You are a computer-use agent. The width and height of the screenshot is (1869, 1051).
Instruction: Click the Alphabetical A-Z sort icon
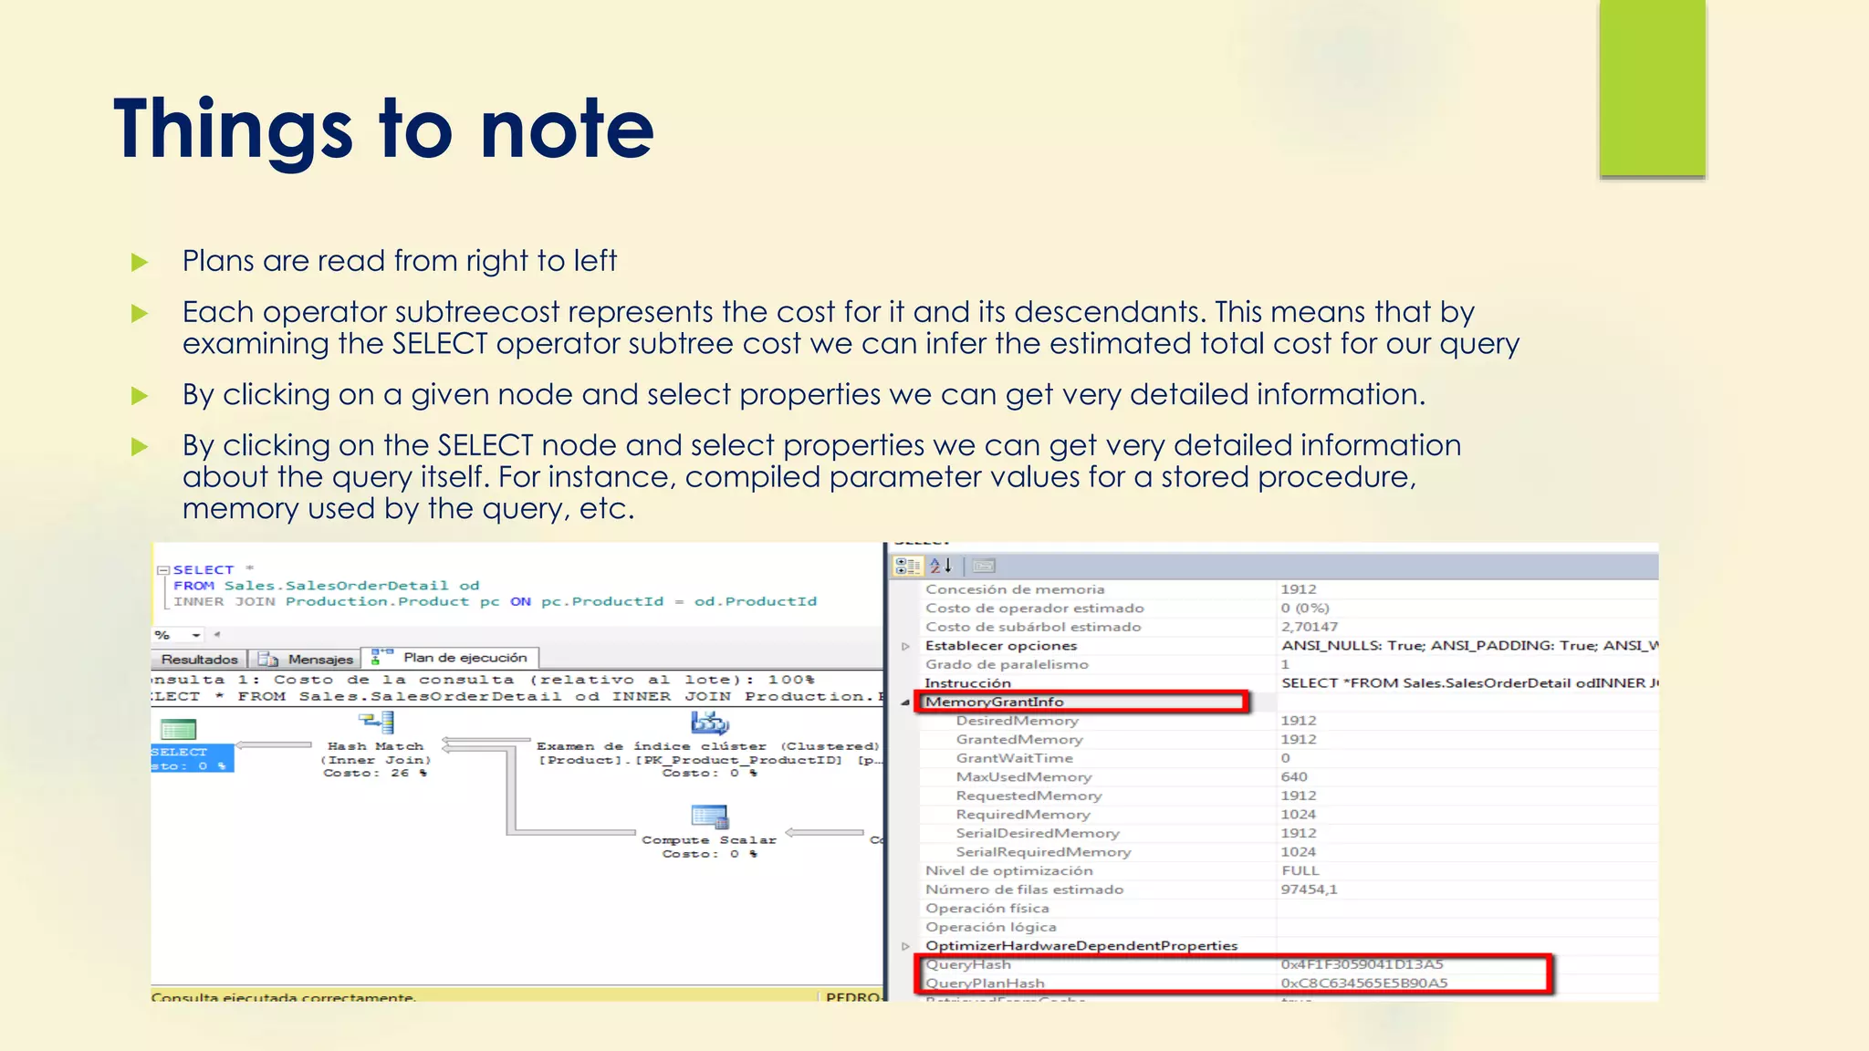[x=942, y=567]
